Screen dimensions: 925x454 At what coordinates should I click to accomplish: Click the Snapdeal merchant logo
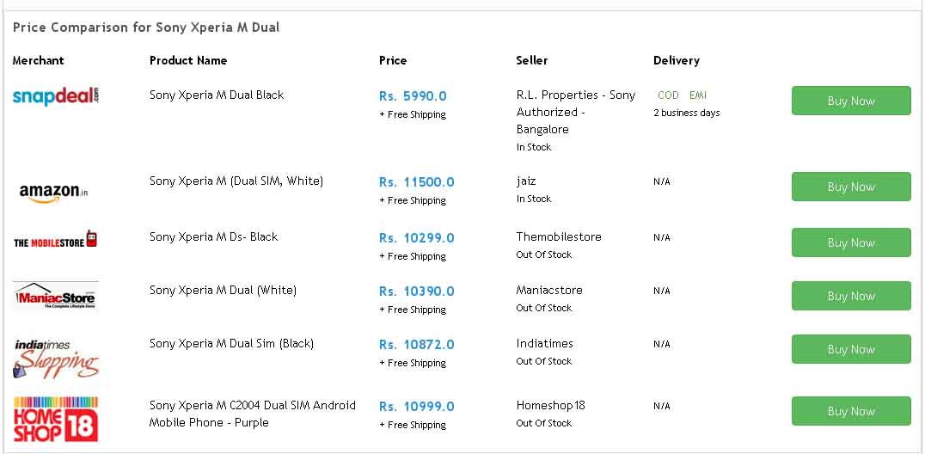click(56, 95)
